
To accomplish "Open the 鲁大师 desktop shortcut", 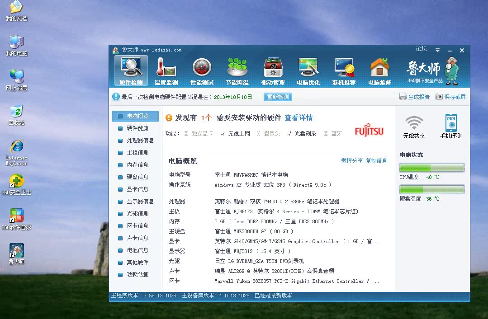I will tap(16, 254).
